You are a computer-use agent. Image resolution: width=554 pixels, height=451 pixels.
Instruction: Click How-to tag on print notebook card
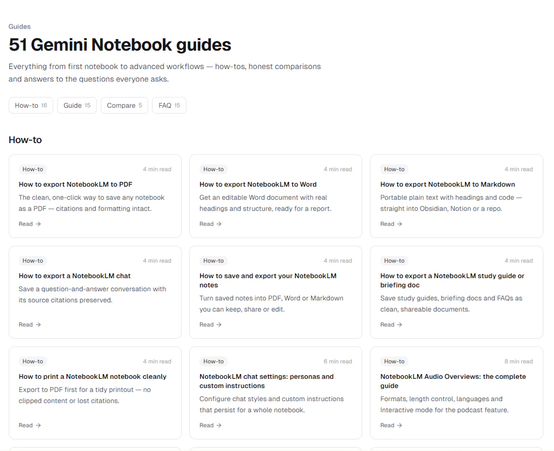pyautogui.click(x=33, y=361)
